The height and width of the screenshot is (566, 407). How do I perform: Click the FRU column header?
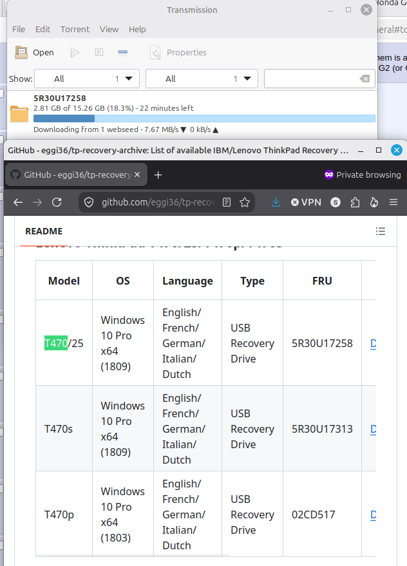(322, 281)
